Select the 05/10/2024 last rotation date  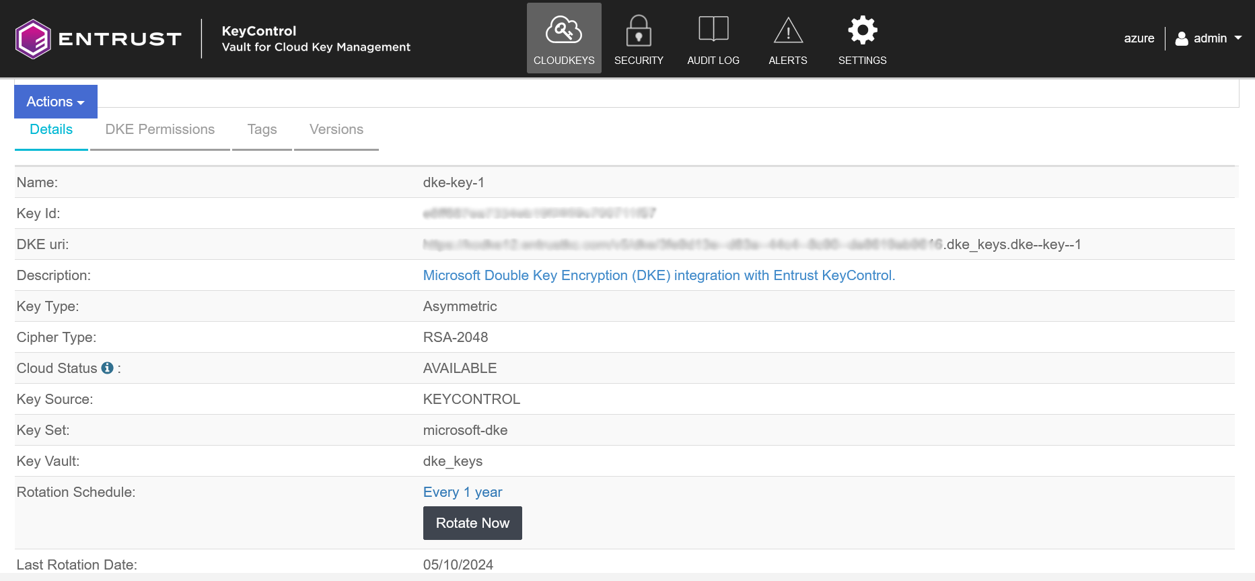click(458, 565)
